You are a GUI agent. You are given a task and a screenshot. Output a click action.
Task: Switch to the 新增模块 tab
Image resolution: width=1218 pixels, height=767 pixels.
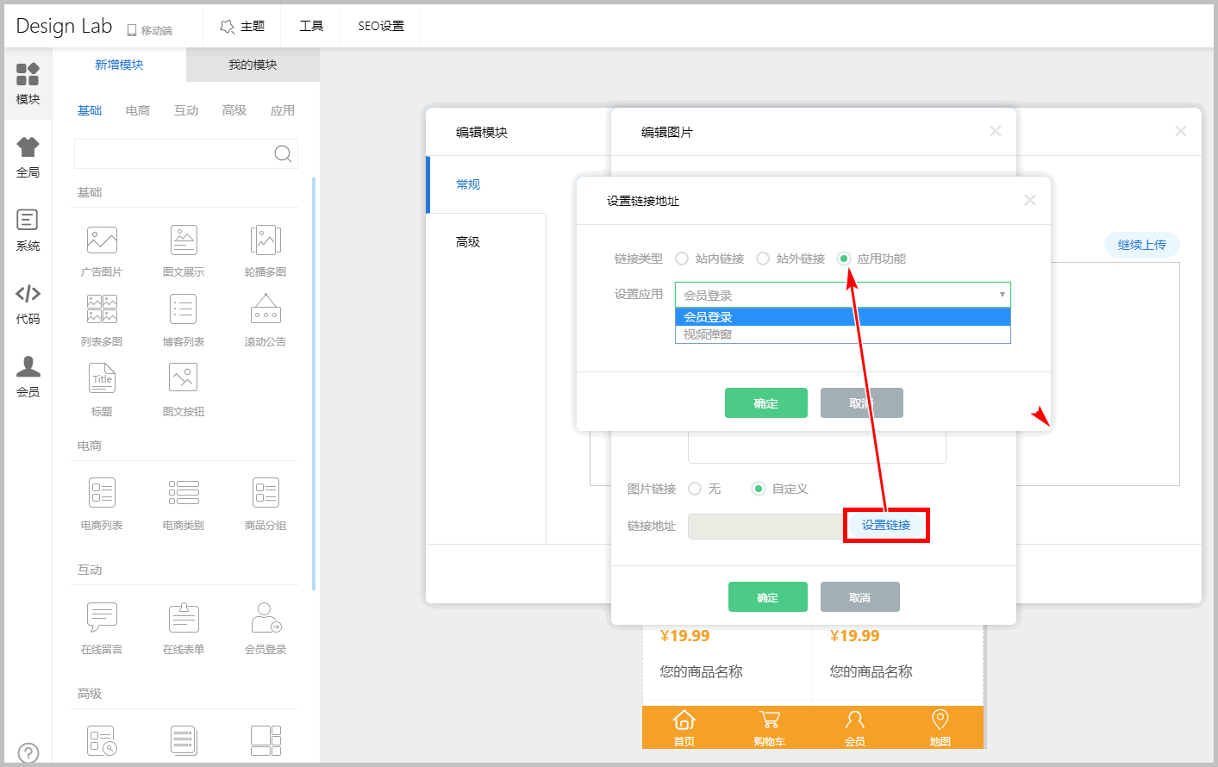click(119, 65)
